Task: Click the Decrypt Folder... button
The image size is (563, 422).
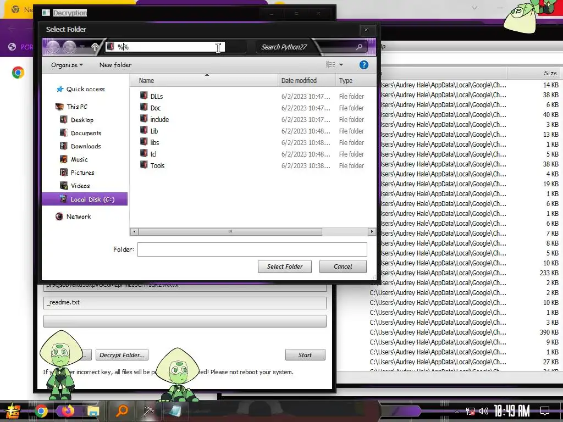Action: pyautogui.click(x=122, y=355)
